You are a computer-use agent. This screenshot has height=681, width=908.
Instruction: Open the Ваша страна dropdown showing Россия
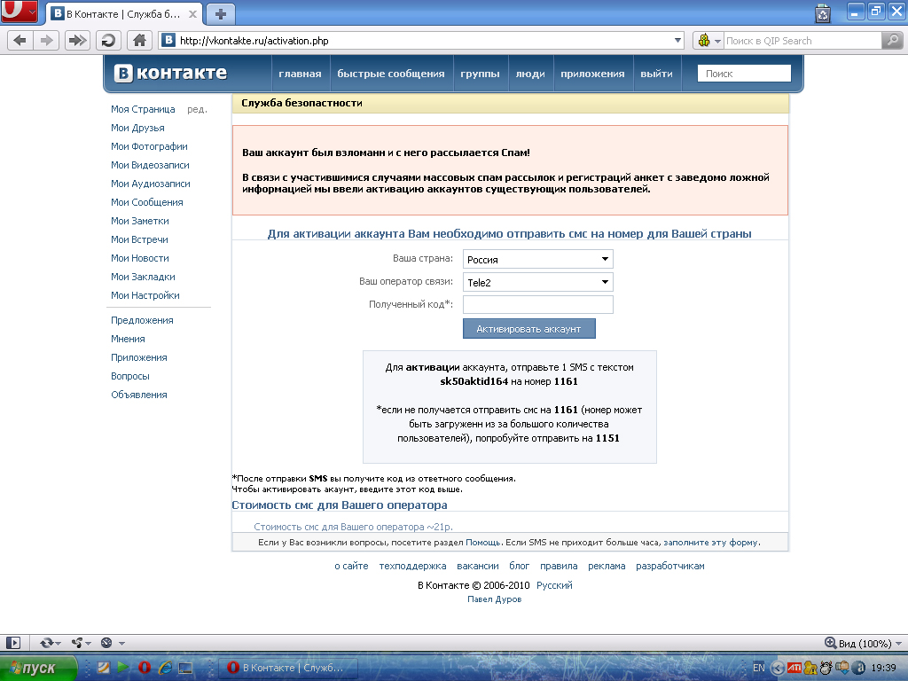coord(538,259)
